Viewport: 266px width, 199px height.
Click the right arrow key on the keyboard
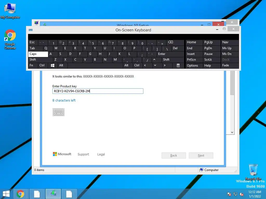click(x=164, y=65)
